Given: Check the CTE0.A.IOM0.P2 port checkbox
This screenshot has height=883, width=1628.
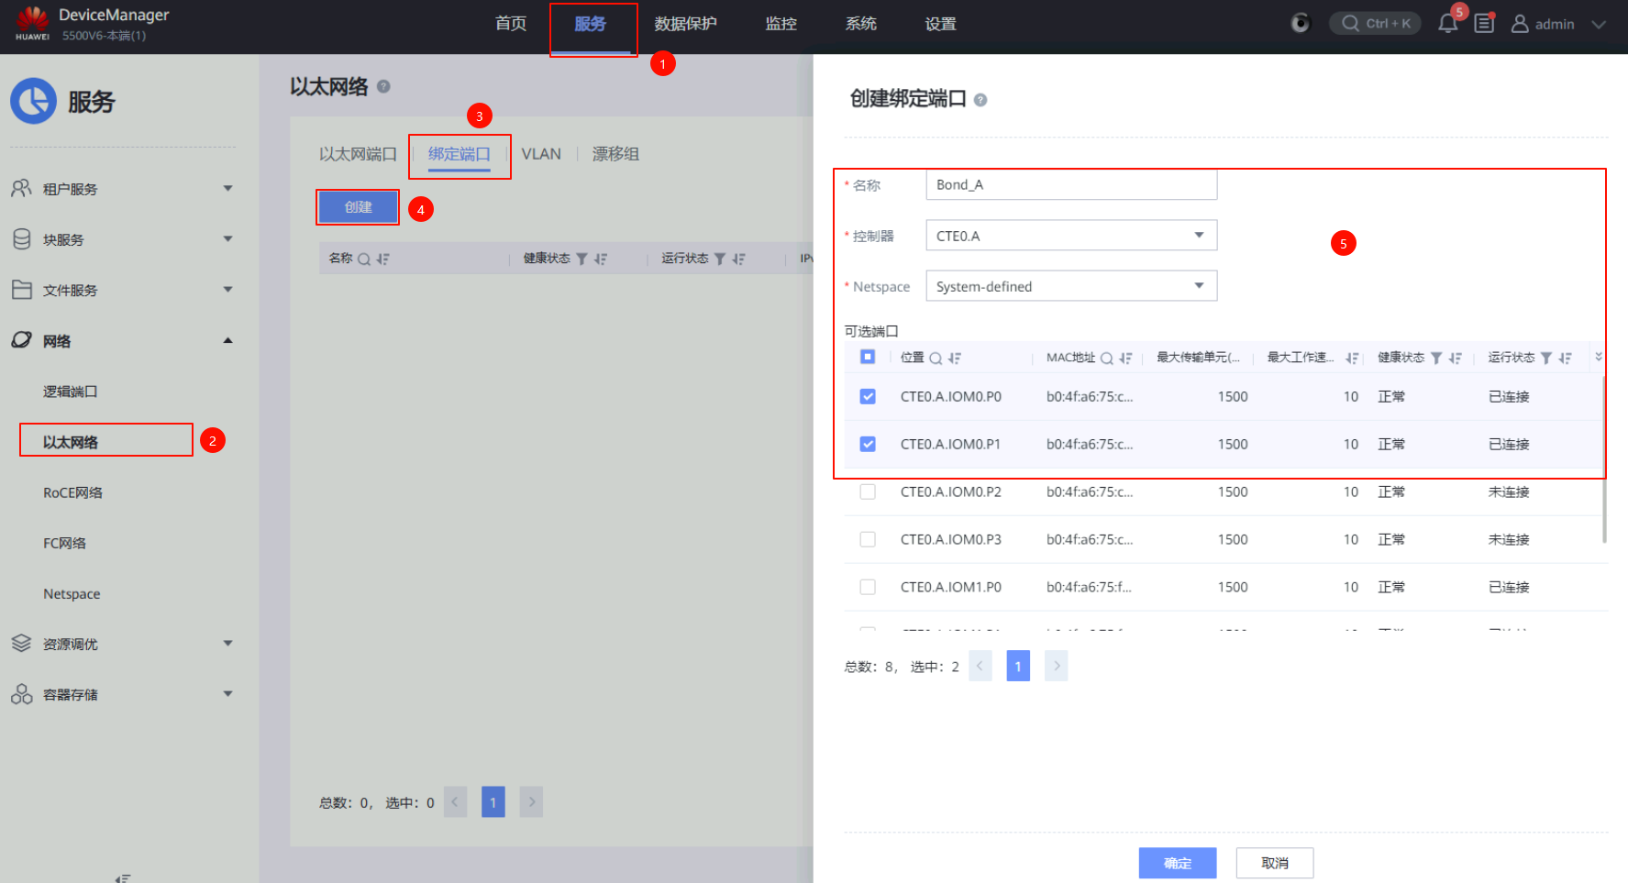Looking at the screenshot, I should pyautogui.click(x=868, y=492).
